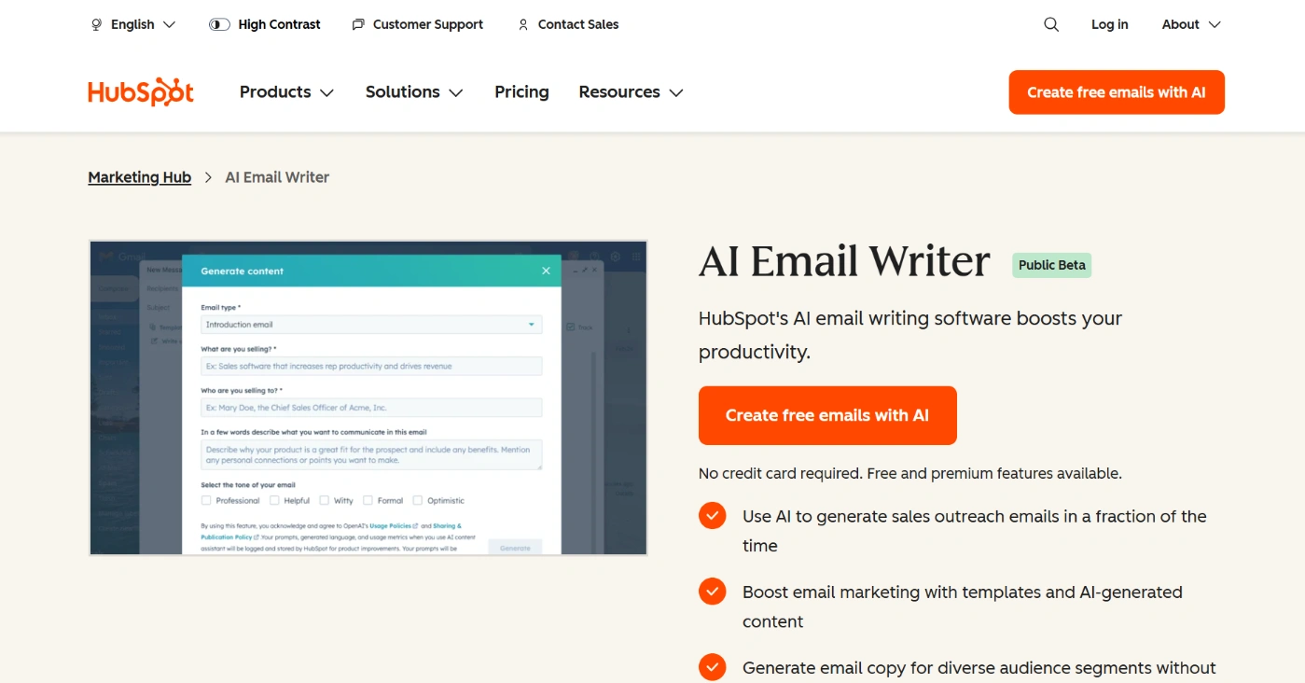Click the Contact Sales person icon
This screenshot has width=1305, height=683.
tap(523, 25)
